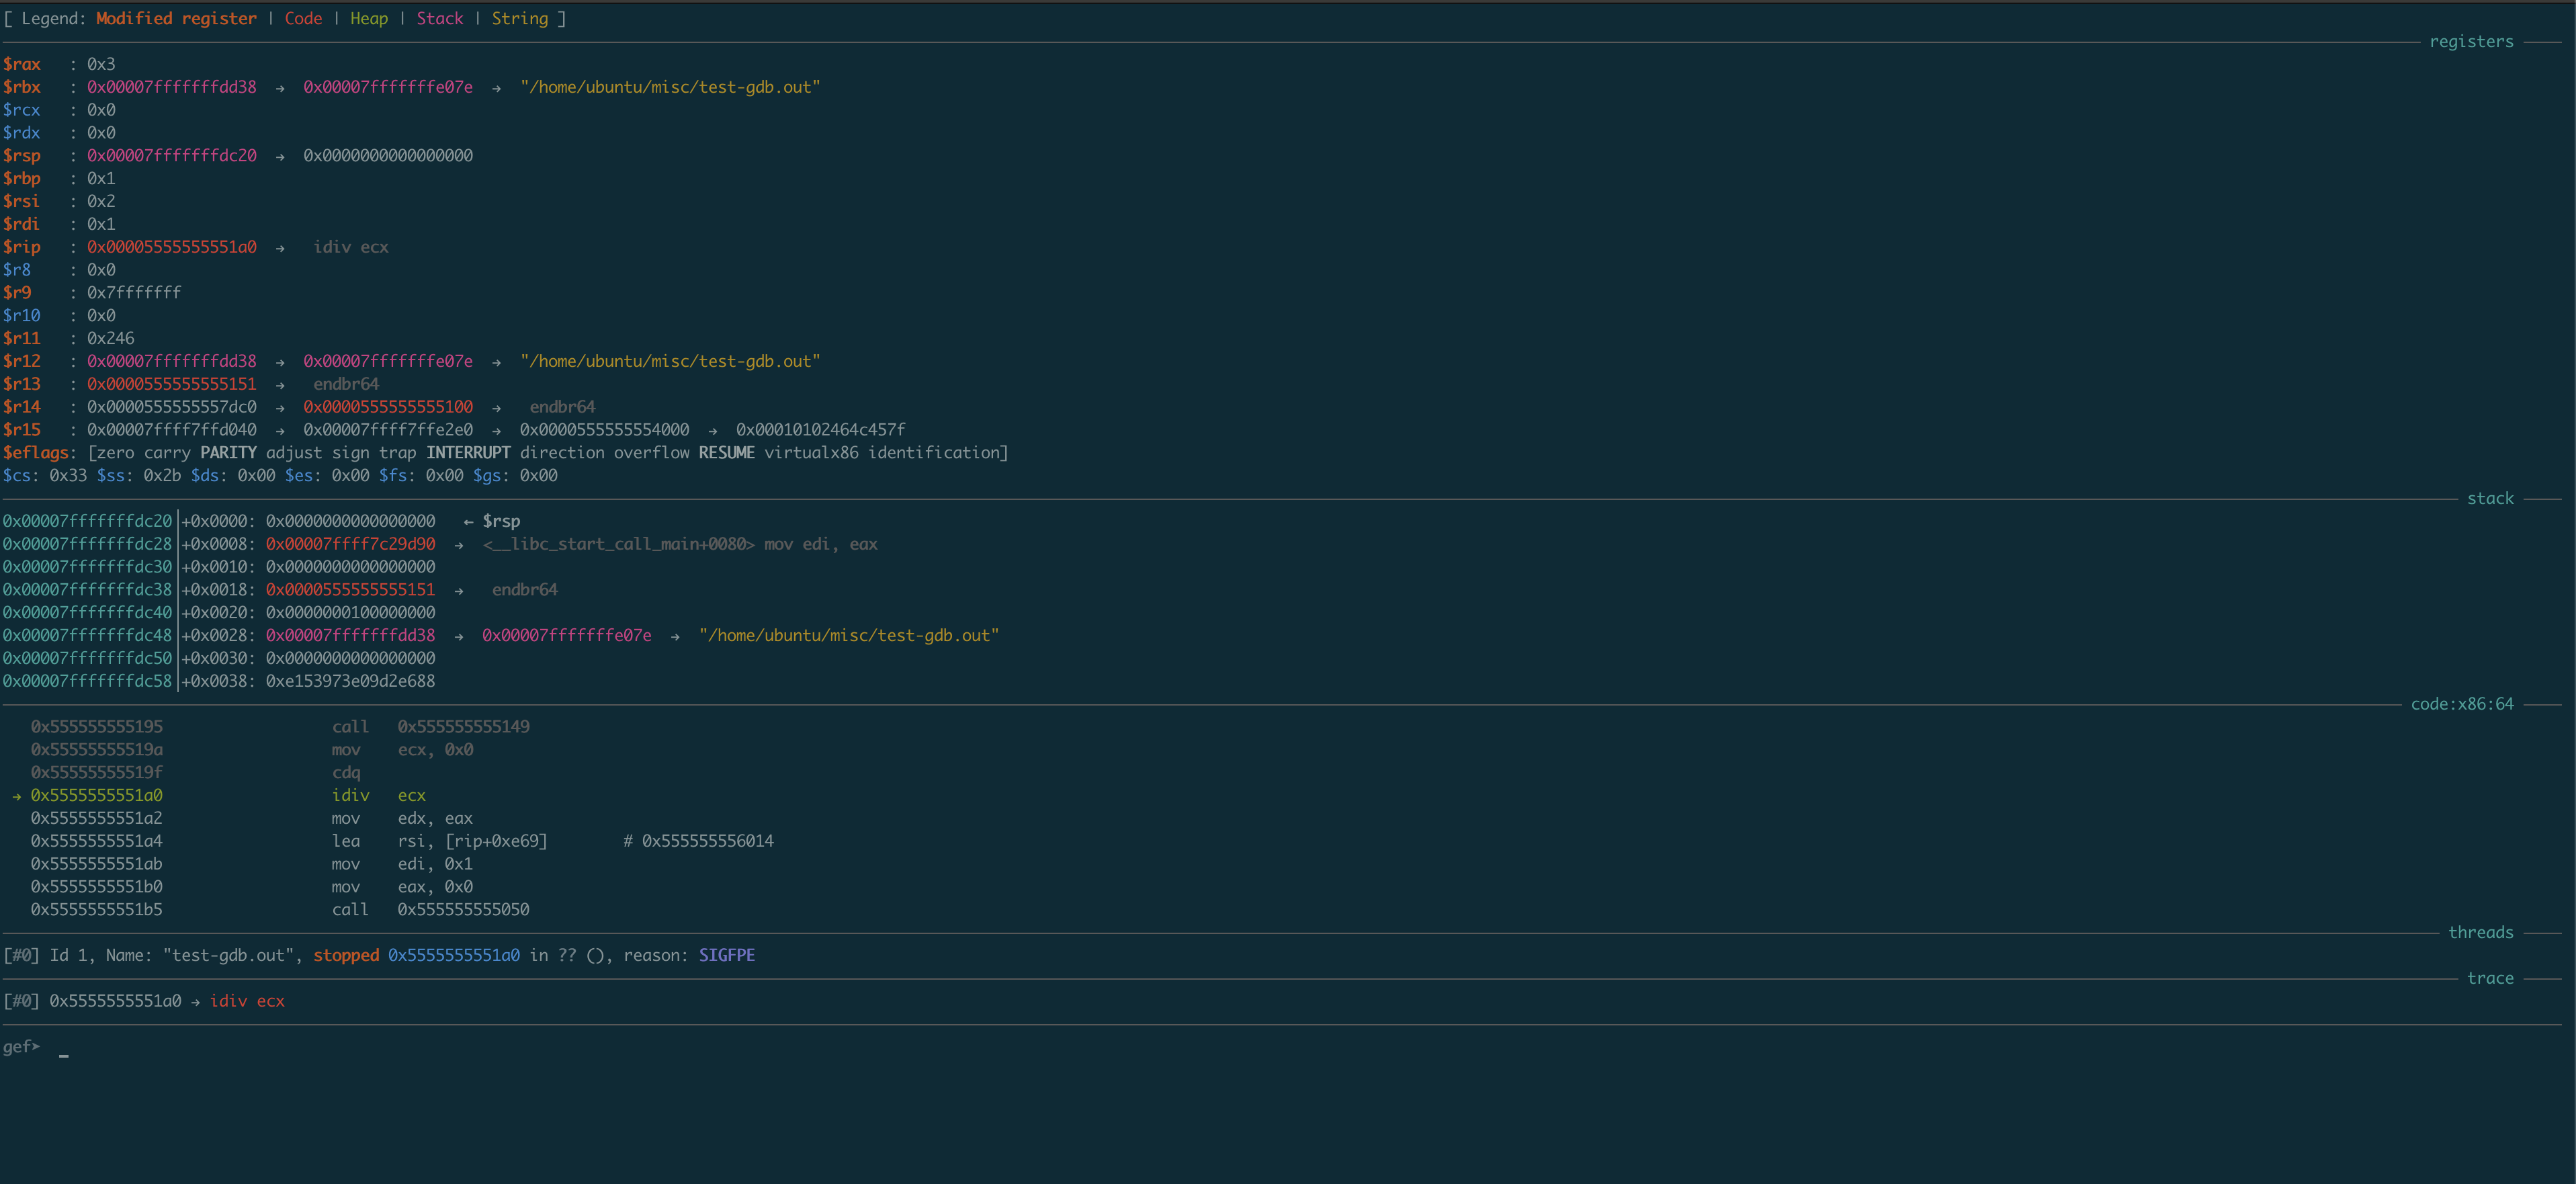Click call target 0x555555555149

pyautogui.click(x=464, y=727)
